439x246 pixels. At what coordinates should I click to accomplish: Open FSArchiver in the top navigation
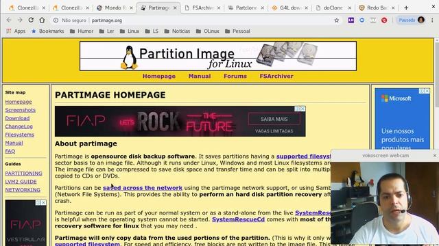tap(276, 76)
